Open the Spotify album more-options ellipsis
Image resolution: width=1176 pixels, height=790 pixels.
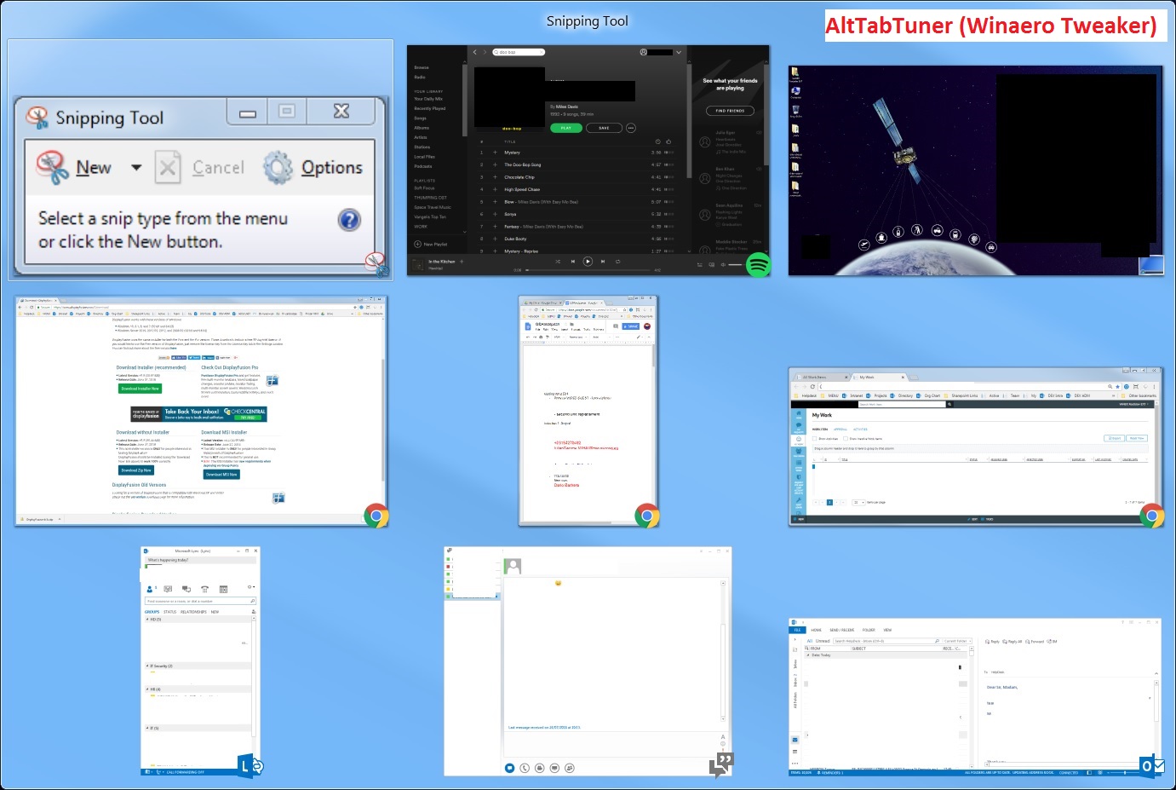click(631, 128)
